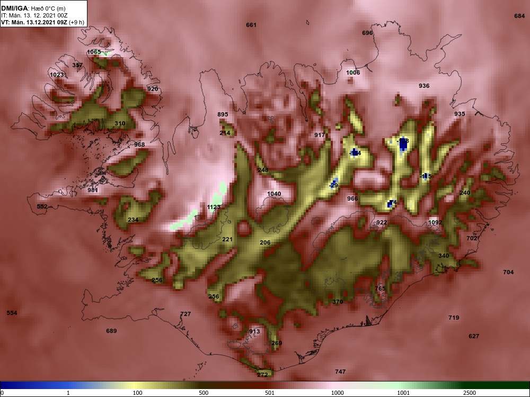Click the map value 214
This screenshot has height=397, width=530.
[225, 133]
